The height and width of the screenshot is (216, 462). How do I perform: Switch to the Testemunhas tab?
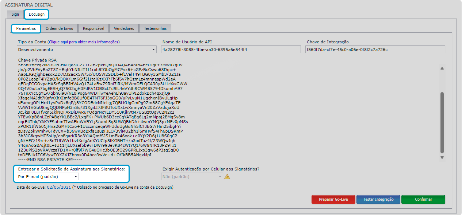tap(155, 28)
